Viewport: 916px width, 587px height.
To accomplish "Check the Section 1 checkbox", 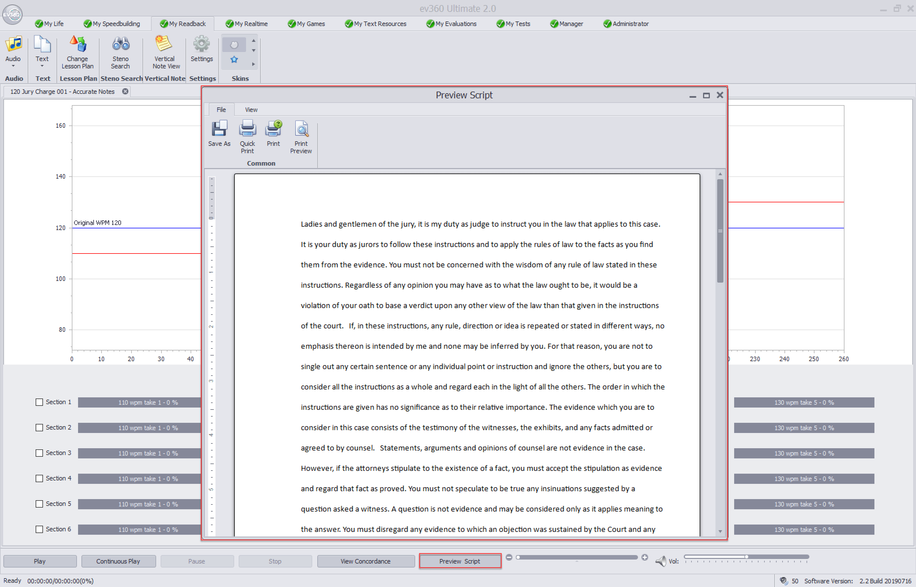I will 39,402.
